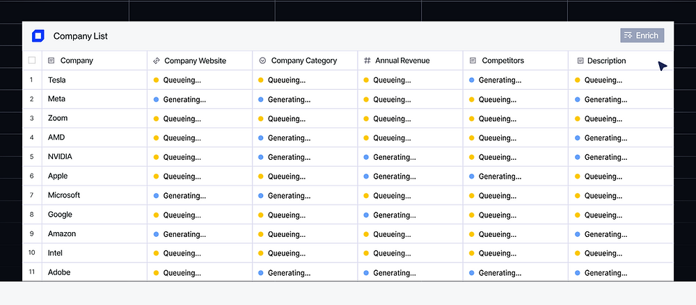Screen dimensions: 696x305
Task: Click Intel's Competitors Queueing cell
Action: click(x=515, y=253)
